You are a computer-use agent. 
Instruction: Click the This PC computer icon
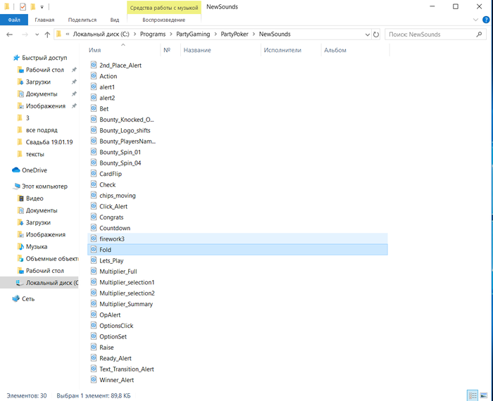(x=16, y=186)
